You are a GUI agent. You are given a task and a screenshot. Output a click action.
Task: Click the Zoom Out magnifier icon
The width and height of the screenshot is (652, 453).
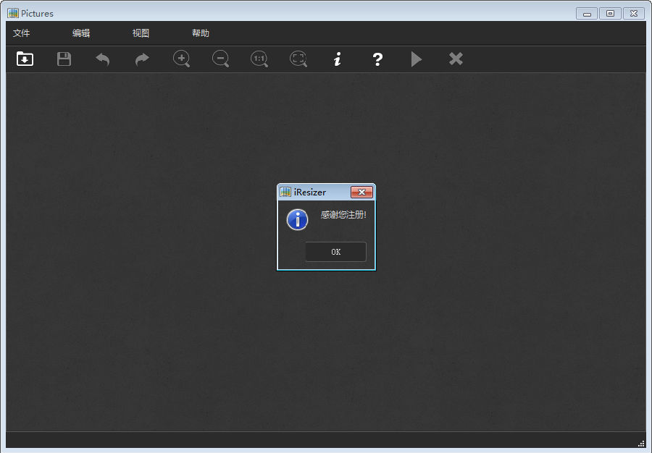pos(221,59)
